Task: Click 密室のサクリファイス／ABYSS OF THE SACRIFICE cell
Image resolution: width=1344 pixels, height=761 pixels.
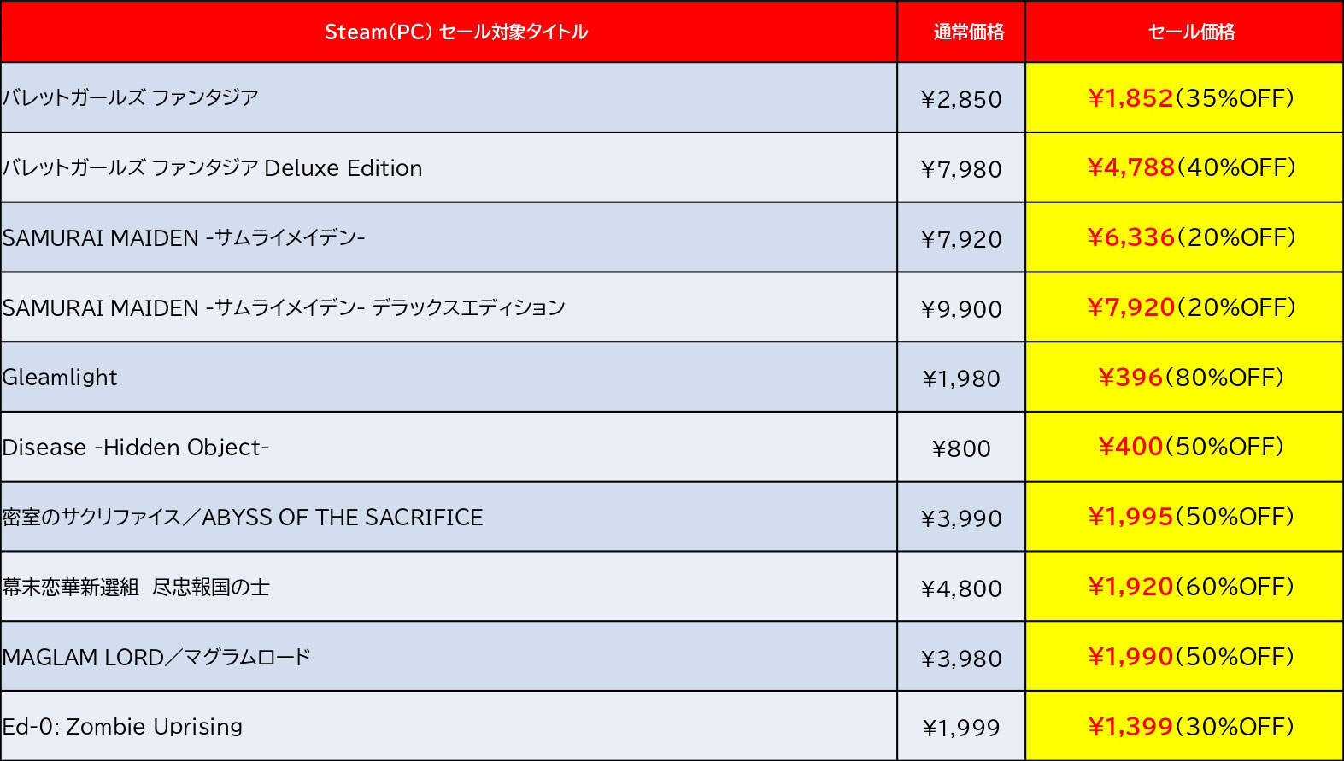Action: click(449, 517)
